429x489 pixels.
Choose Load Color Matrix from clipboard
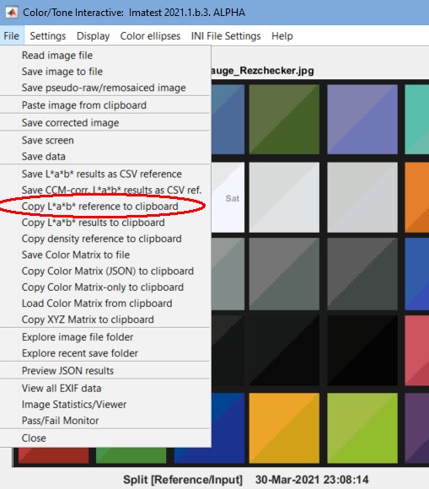105,304
